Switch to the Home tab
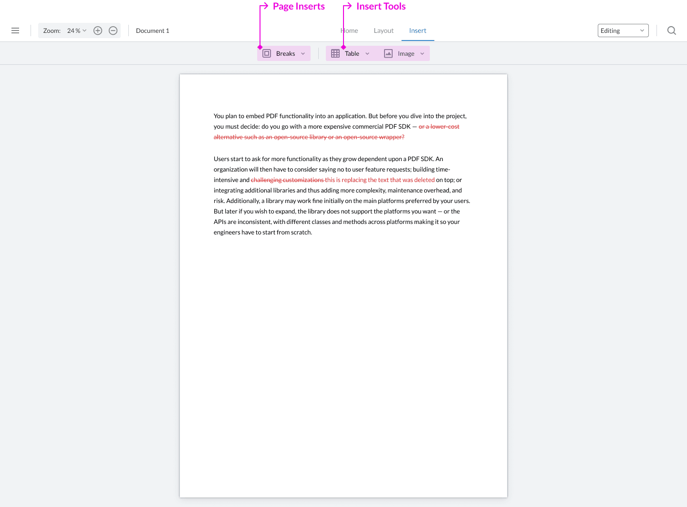The height and width of the screenshot is (507, 687). click(349, 30)
